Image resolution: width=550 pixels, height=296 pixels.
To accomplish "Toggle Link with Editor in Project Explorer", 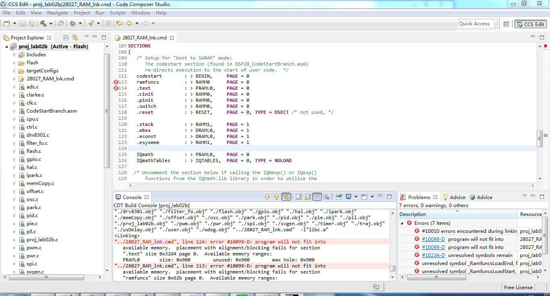I will click(x=75, y=37).
